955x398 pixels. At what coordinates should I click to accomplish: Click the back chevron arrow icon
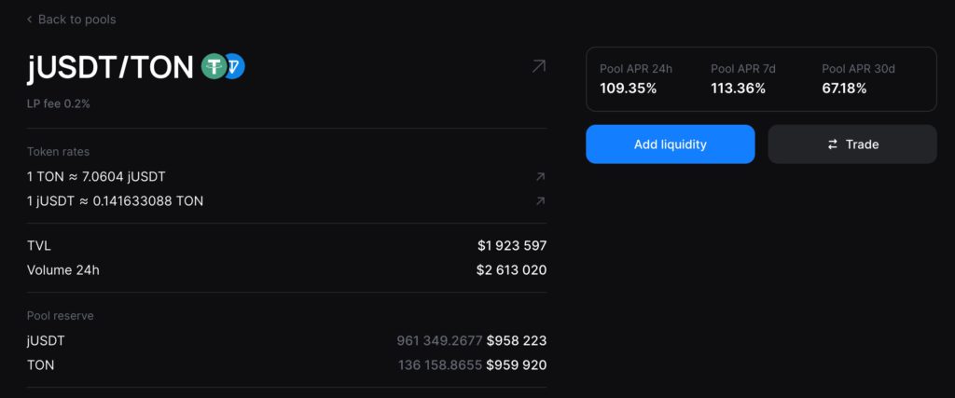point(30,20)
